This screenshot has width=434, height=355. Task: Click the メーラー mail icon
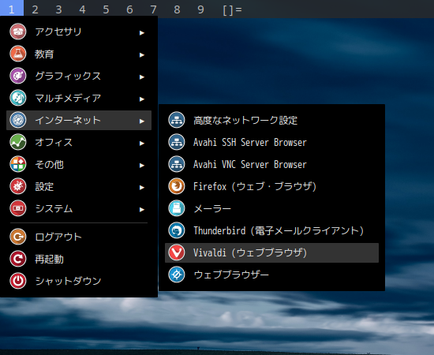(177, 208)
